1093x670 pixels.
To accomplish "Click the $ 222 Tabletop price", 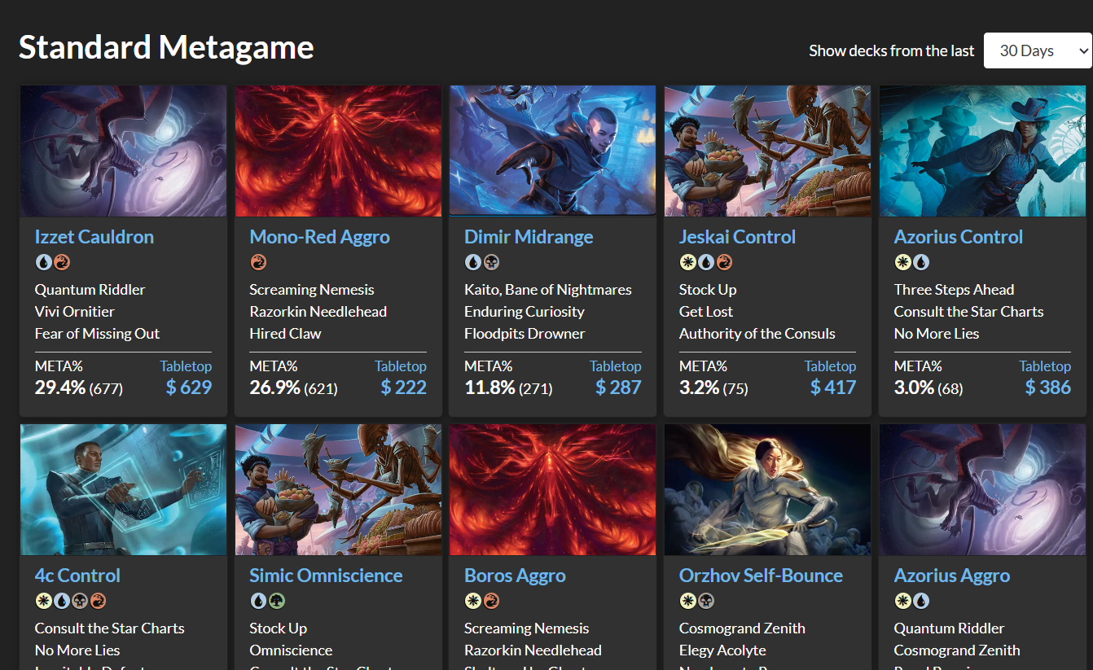I will [x=404, y=388].
